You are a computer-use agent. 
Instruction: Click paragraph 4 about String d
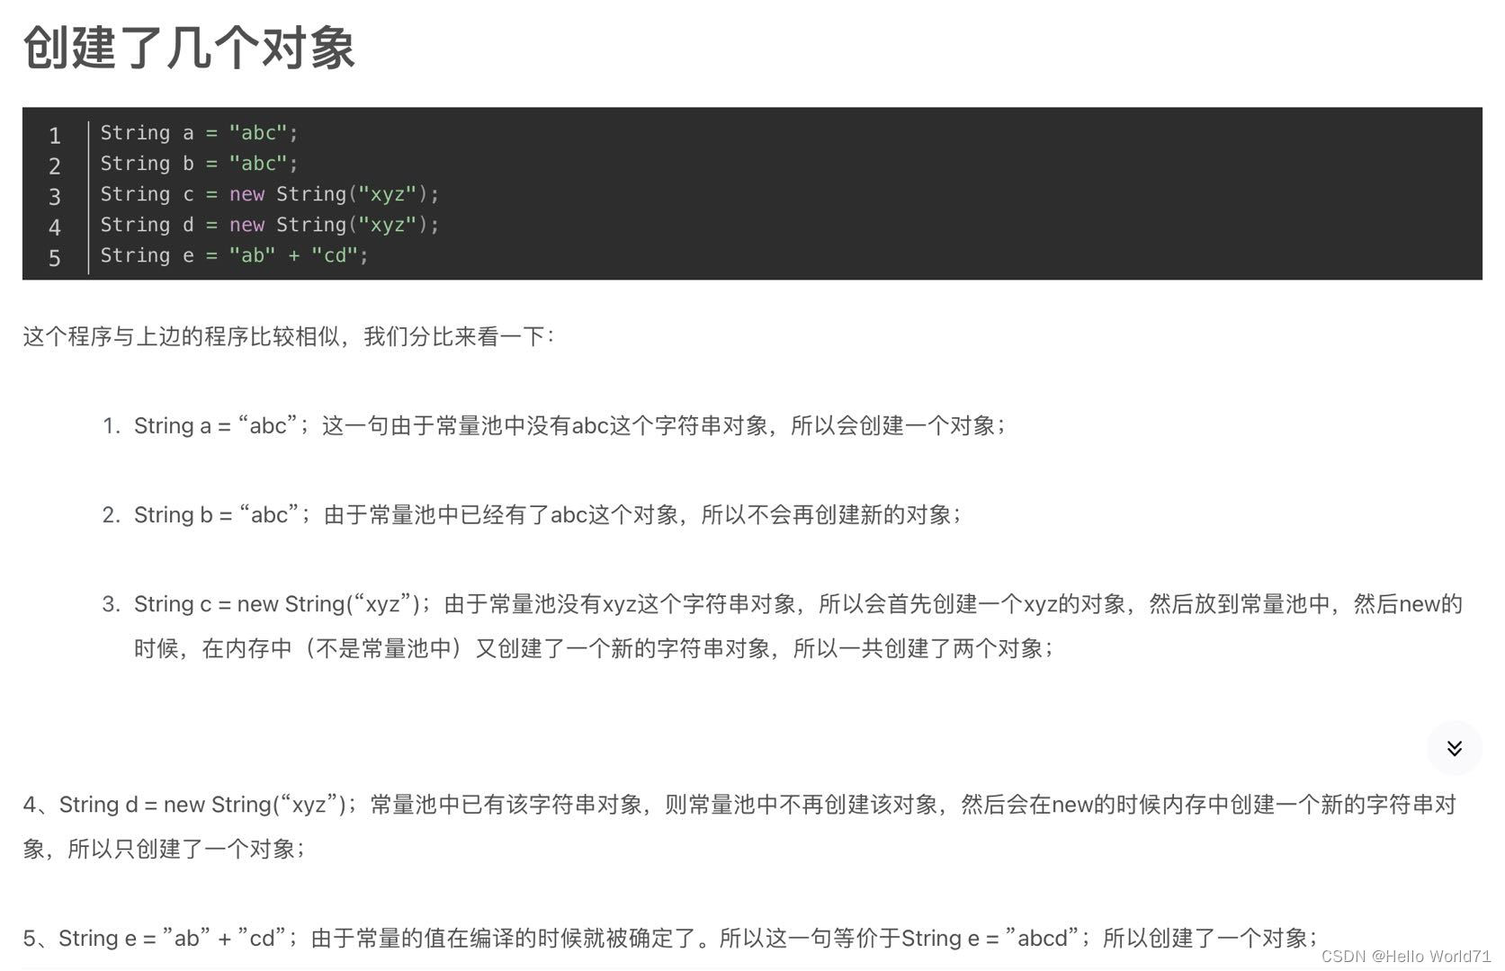[x=739, y=826]
